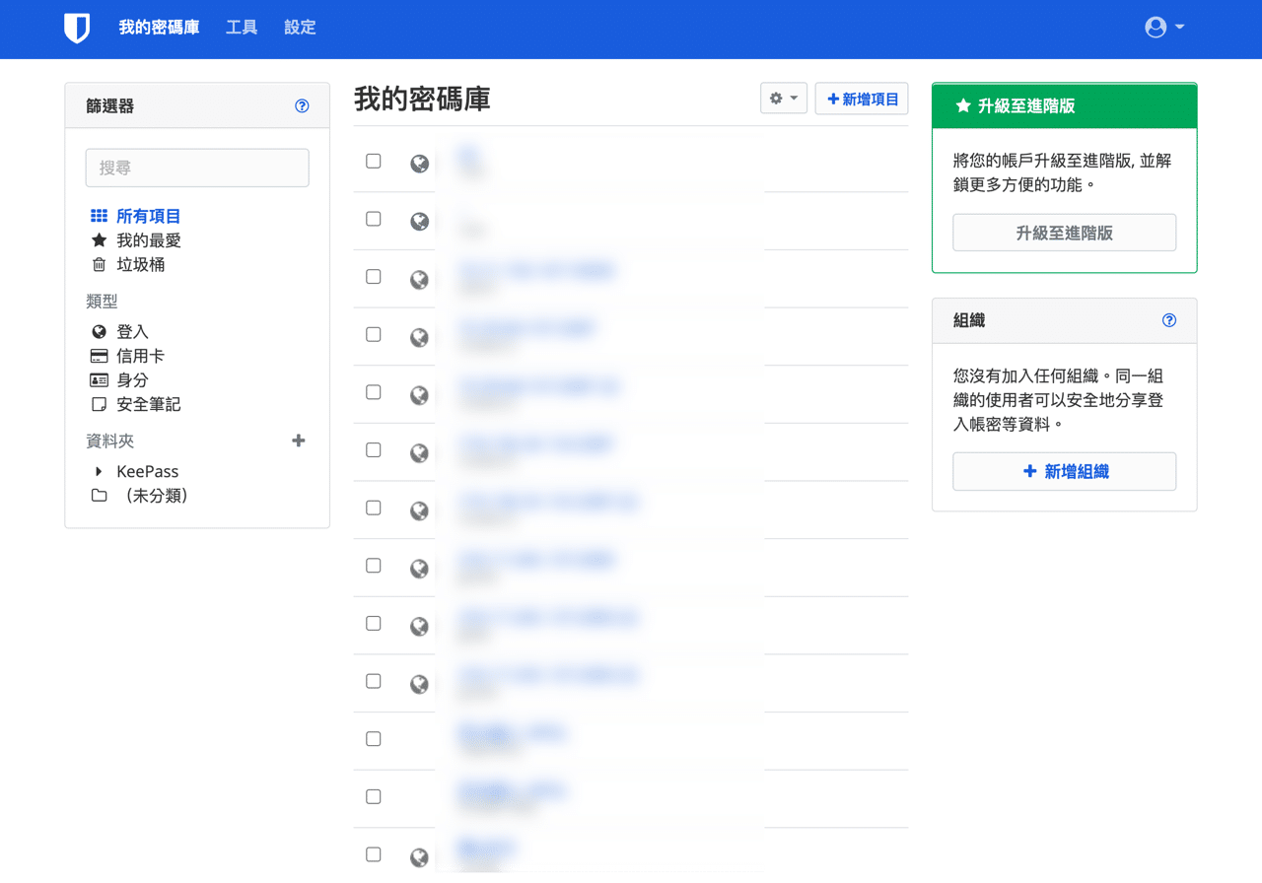1262x883 pixels.
Task: Filter items by 信用卡 type
Action: [140, 356]
